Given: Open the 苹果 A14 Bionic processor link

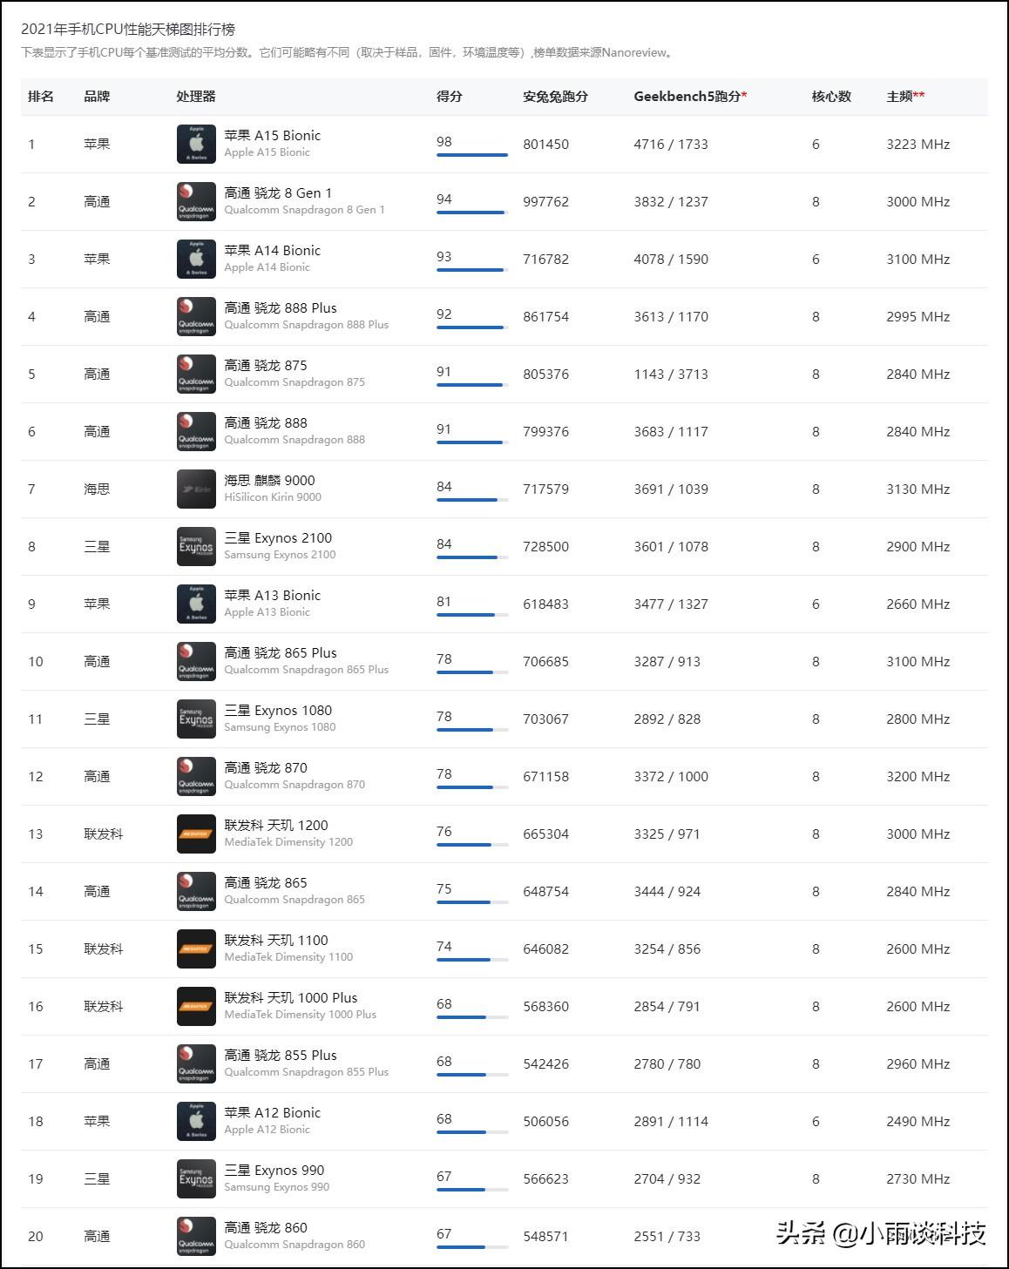Looking at the screenshot, I should click(x=272, y=251).
